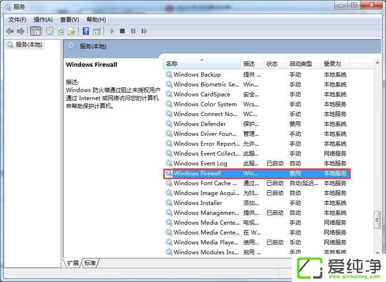Click the forward navigation arrow icon

(21, 31)
